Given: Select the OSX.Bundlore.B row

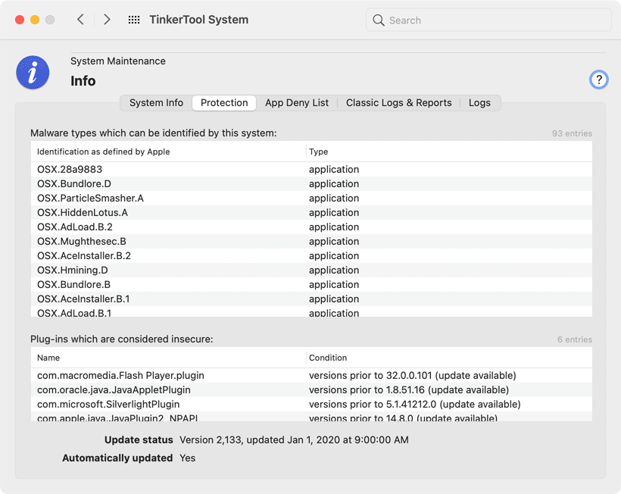Looking at the screenshot, I should 311,284.
